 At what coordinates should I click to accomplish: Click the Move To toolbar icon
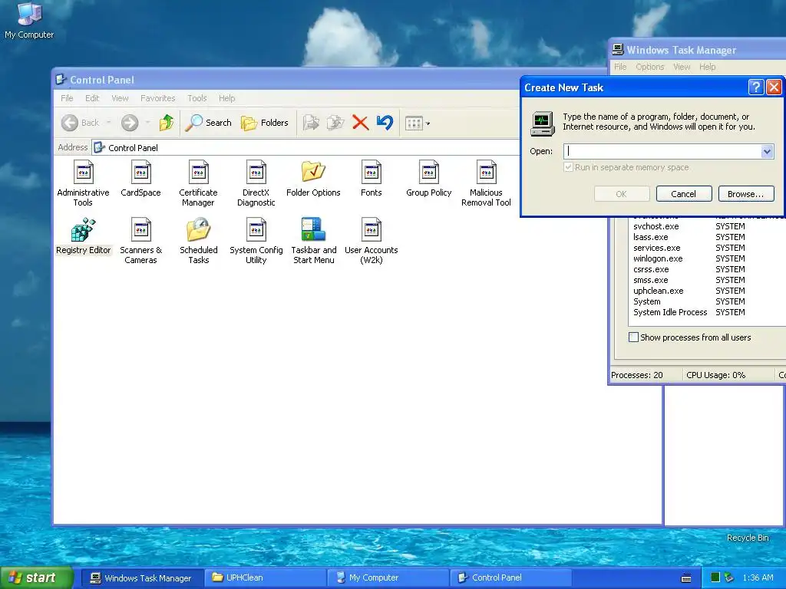coord(311,123)
